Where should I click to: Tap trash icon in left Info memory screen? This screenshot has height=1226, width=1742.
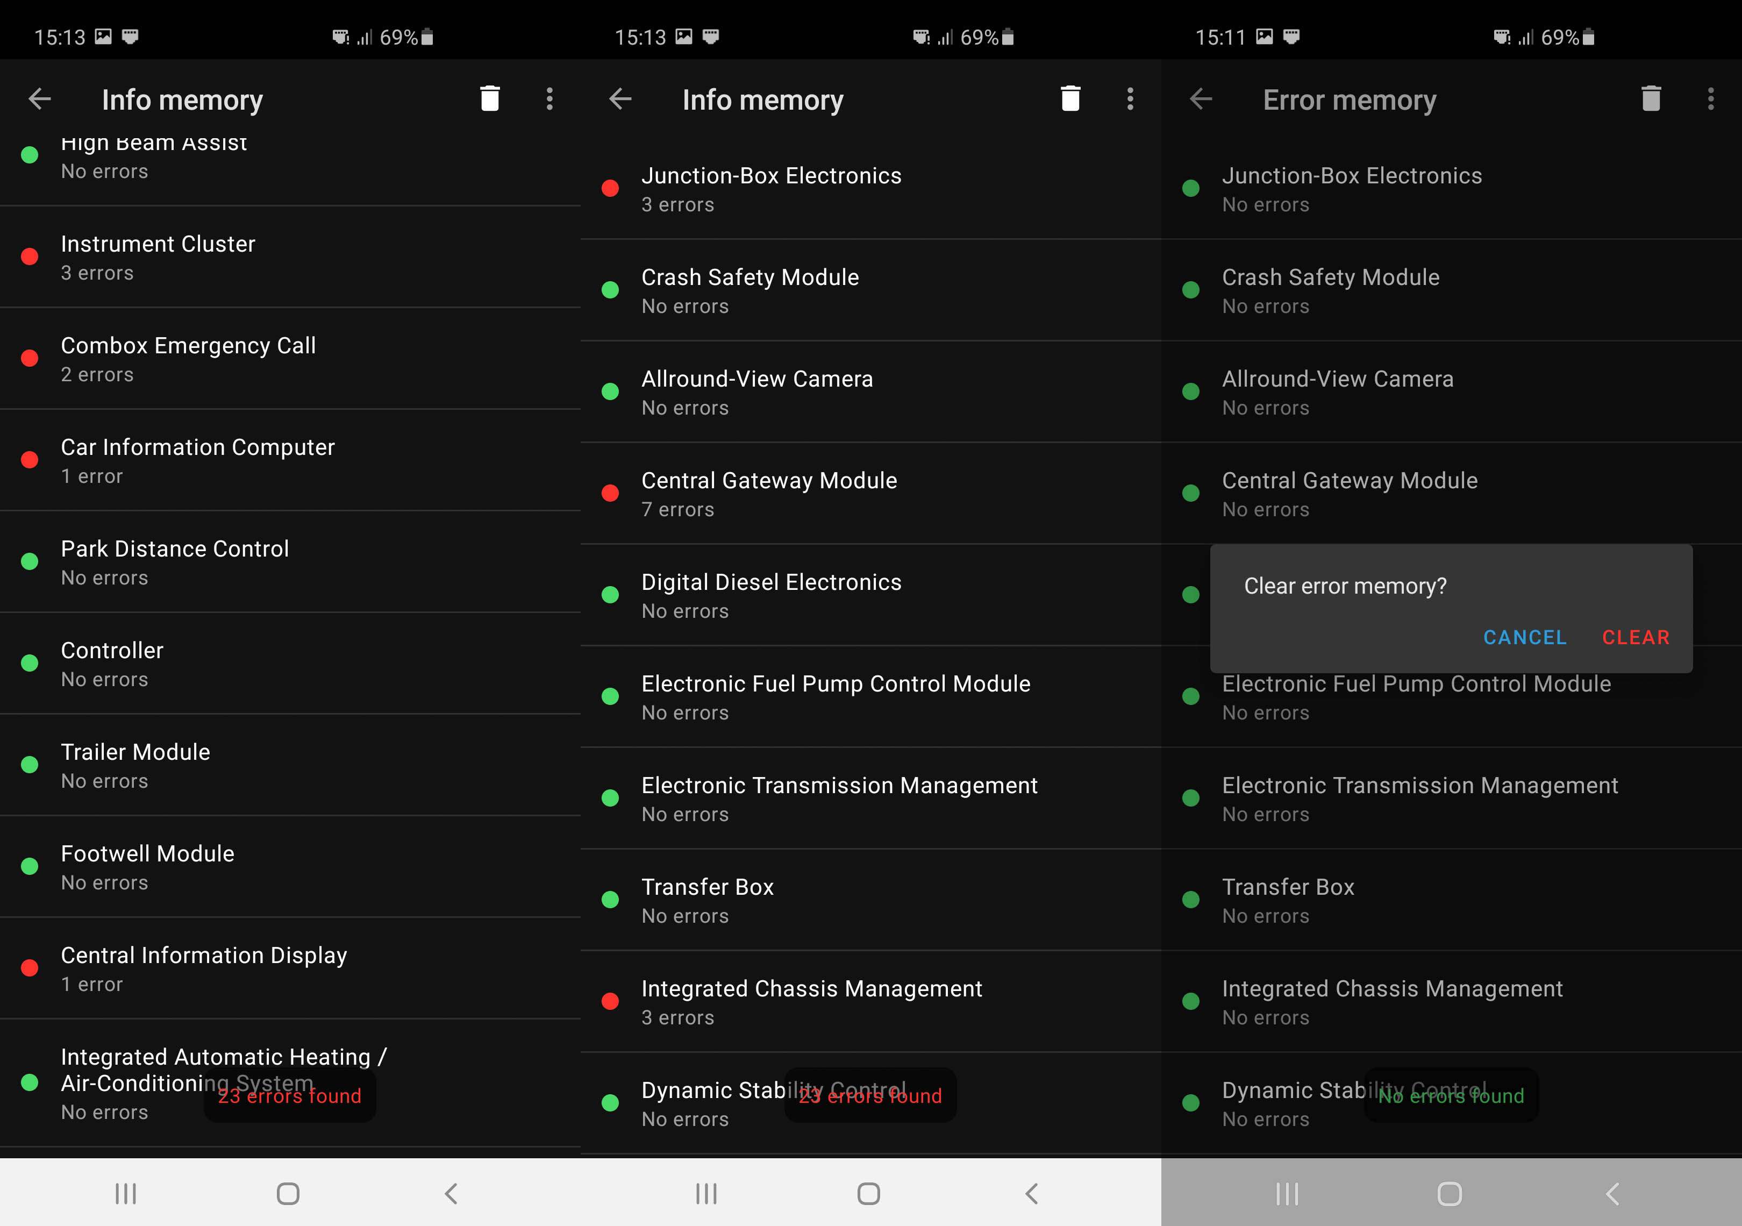click(x=489, y=98)
